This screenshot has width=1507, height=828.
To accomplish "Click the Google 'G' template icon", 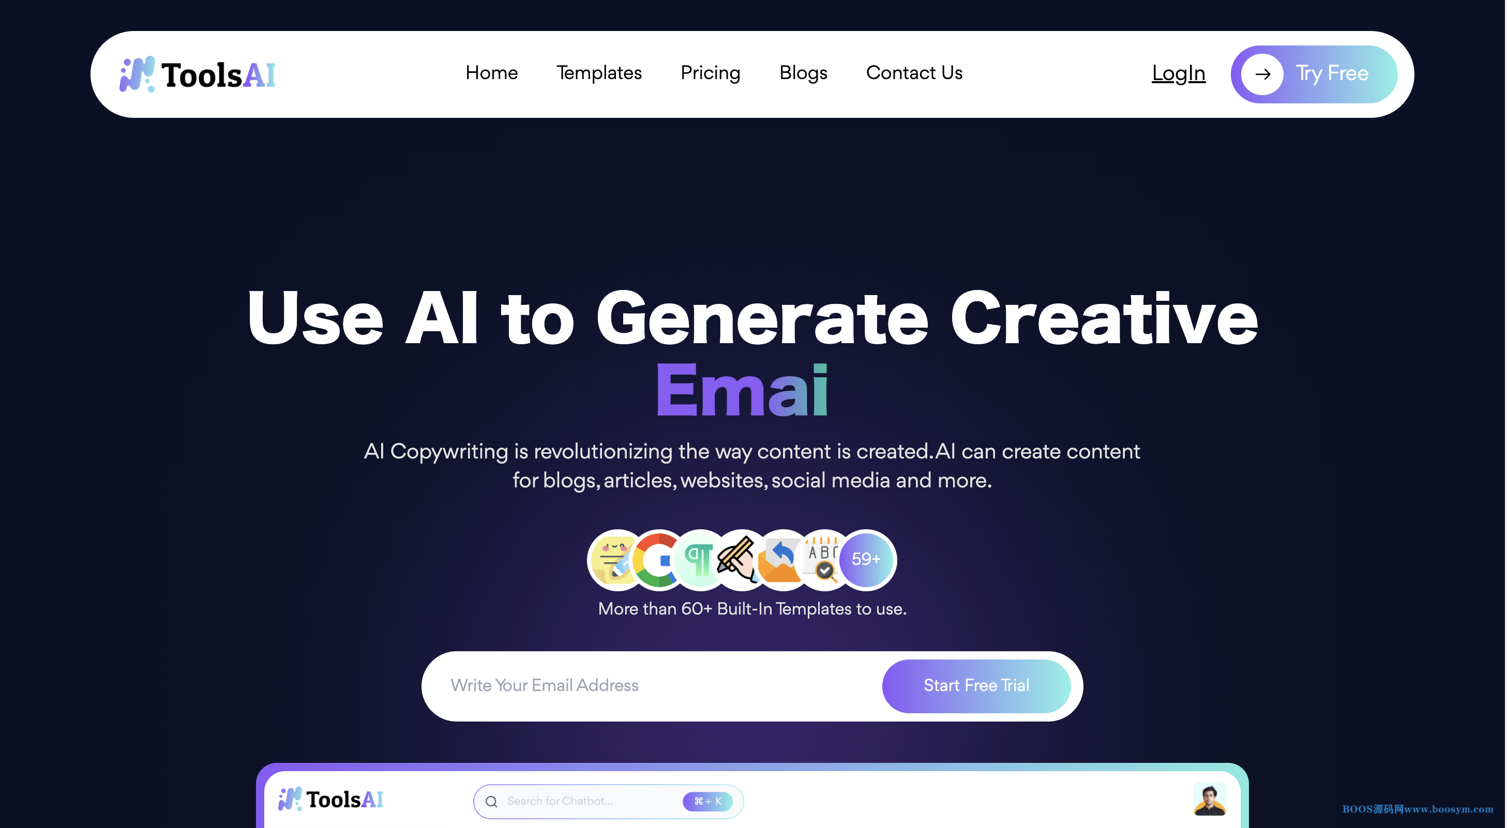I will click(656, 559).
